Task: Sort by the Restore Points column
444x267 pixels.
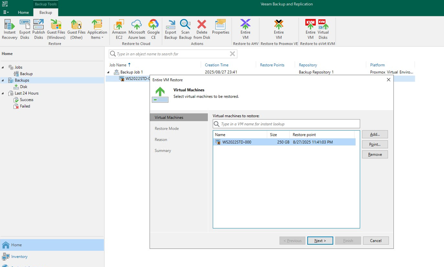Action: (272, 65)
